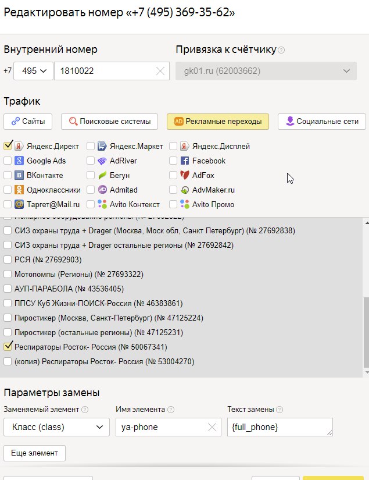Clear the internal number field with X
Image resolution: width=369 pixels, height=480 pixels.
(x=160, y=71)
